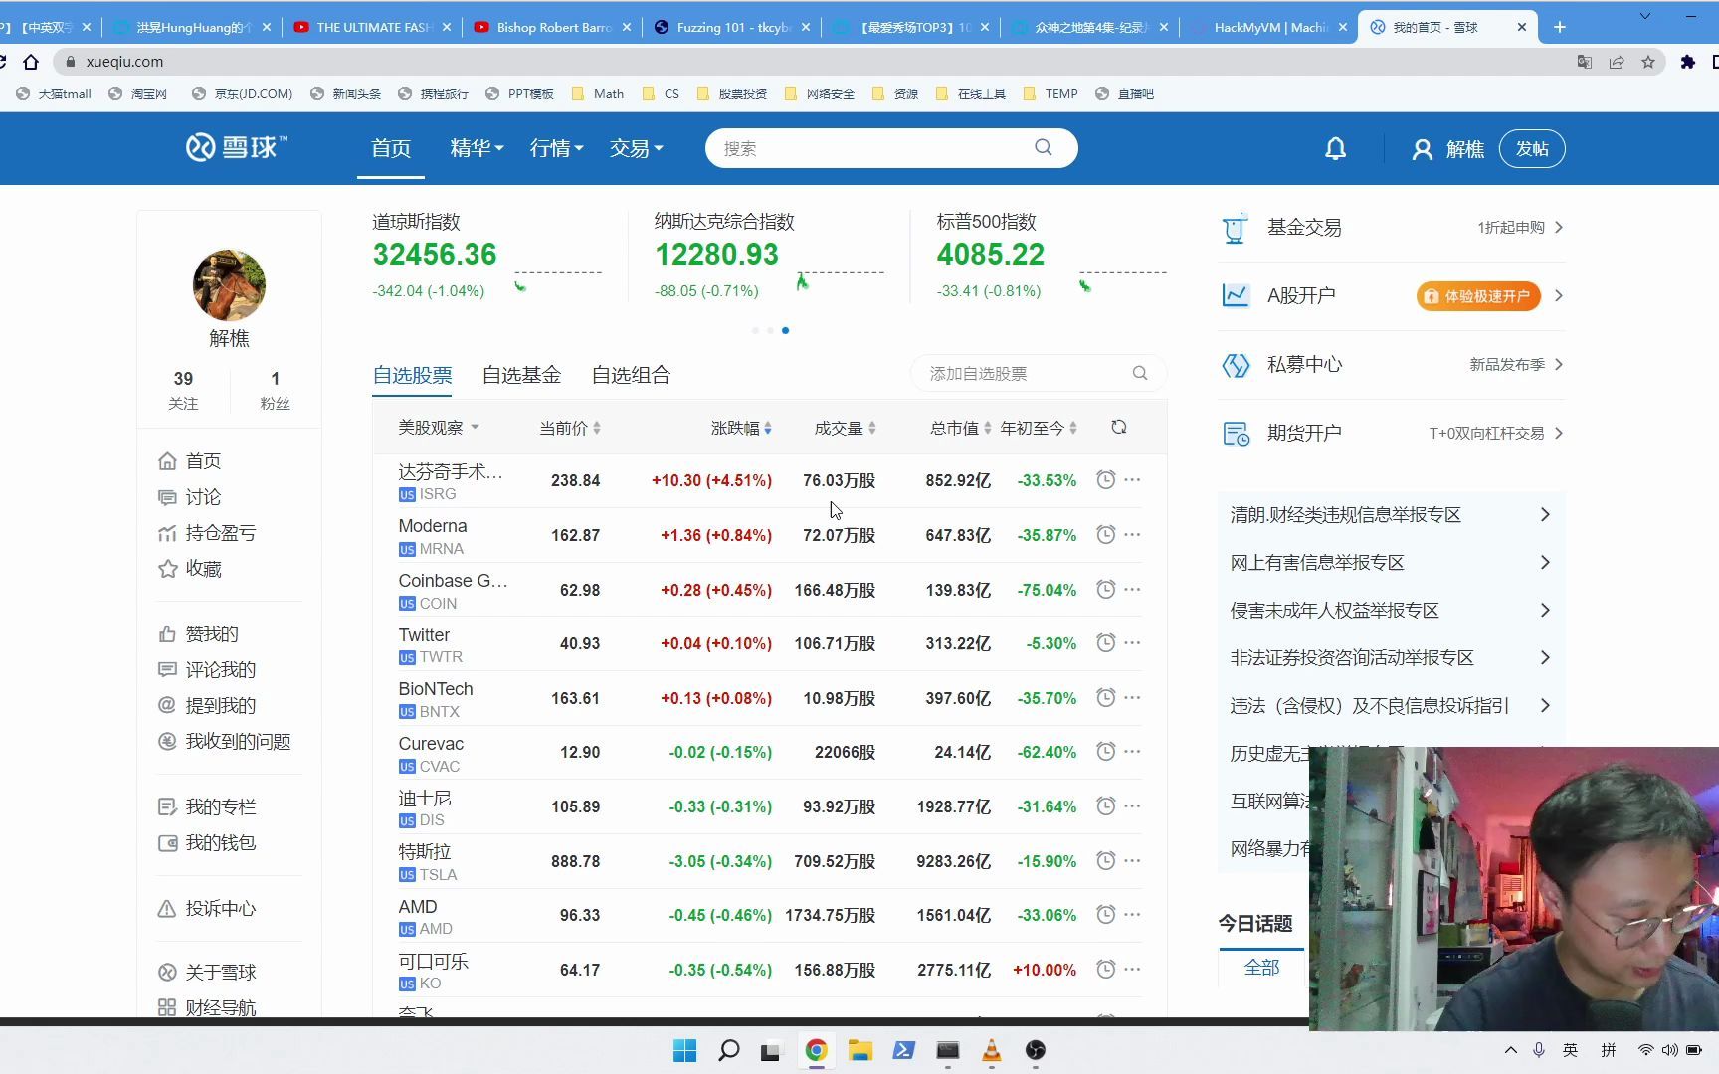Open 期货开户 icon
The width and height of the screenshot is (1719, 1074).
pos(1236,433)
